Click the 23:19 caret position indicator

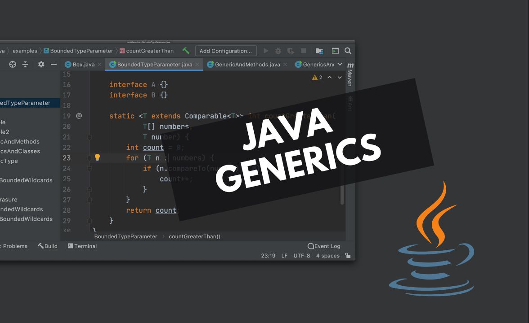268,256
